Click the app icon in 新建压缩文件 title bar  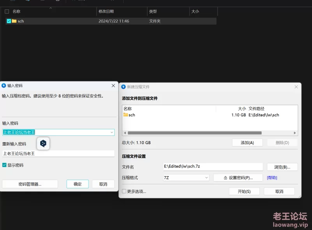pos(124,87)
